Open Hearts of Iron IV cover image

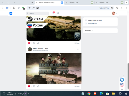pyautogui.click(x=54, y=69)
